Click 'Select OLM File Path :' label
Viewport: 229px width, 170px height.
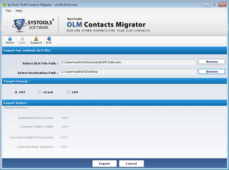click(x=40, y=63)
